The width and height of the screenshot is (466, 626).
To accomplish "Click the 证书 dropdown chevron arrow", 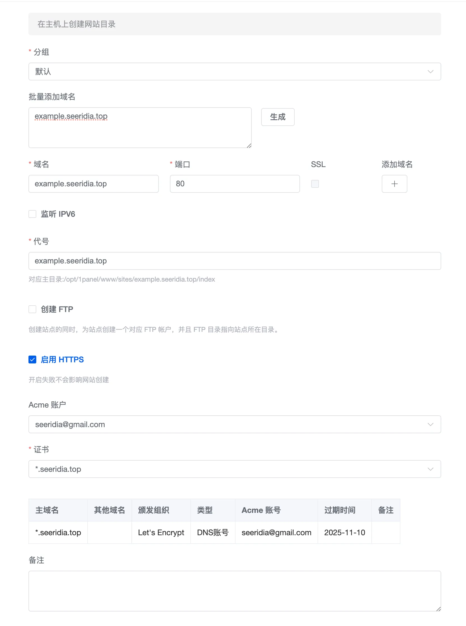I will click(430, 469).
